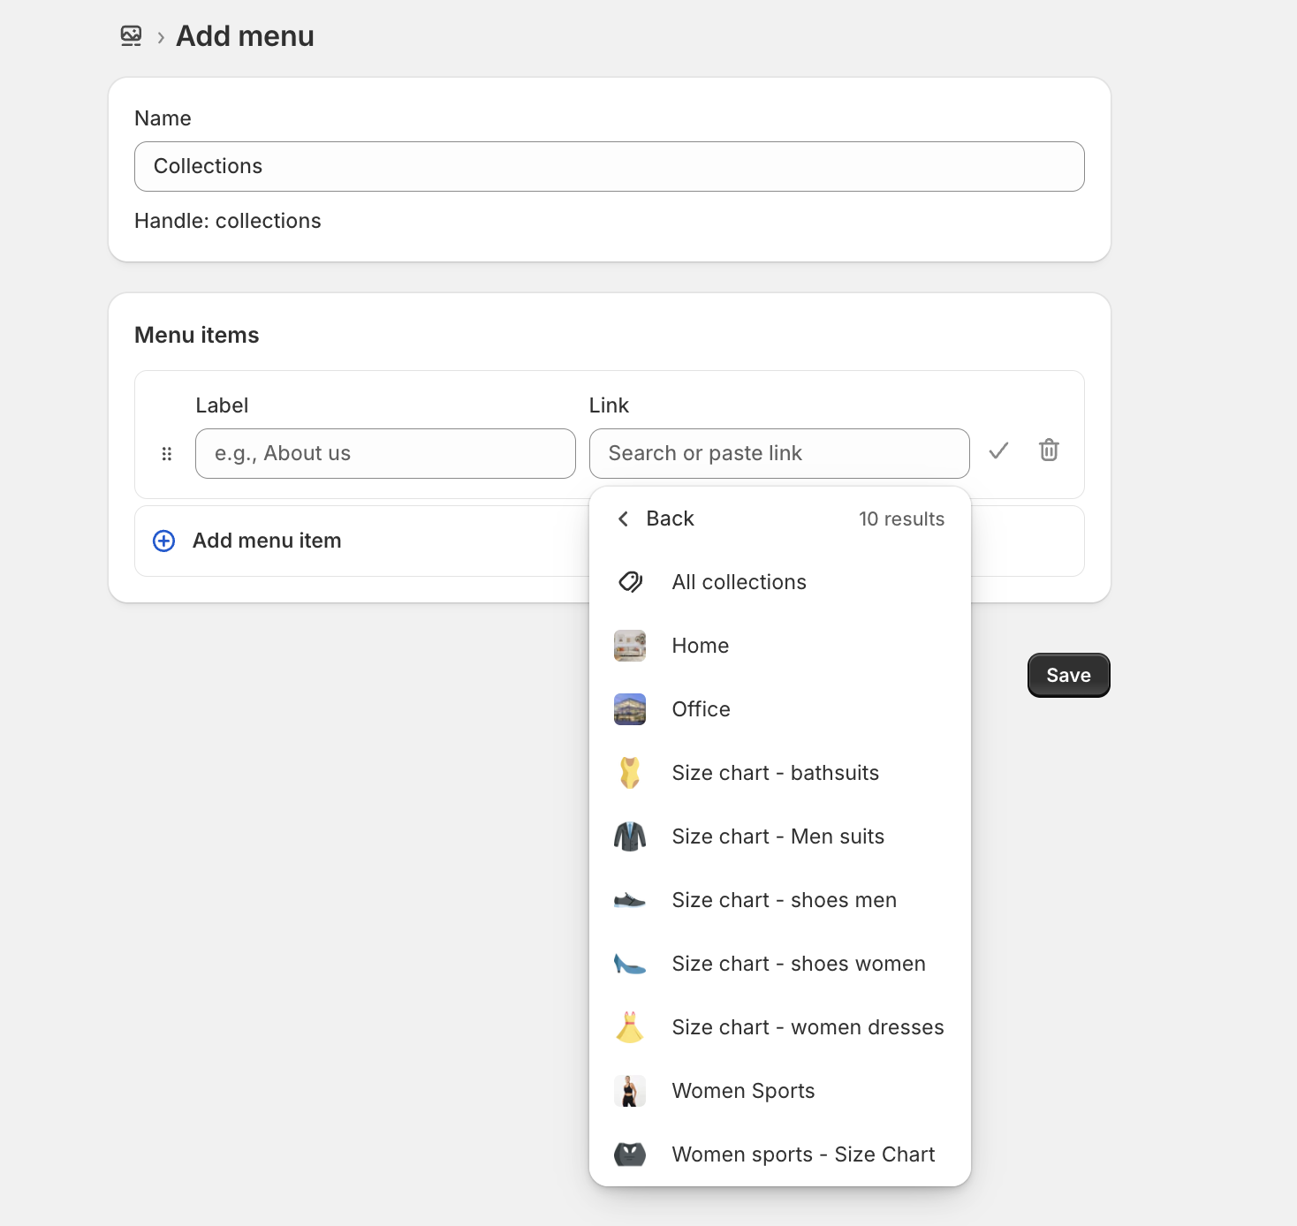
Task: Choose the Office collection option
Action: coord(701,709)
